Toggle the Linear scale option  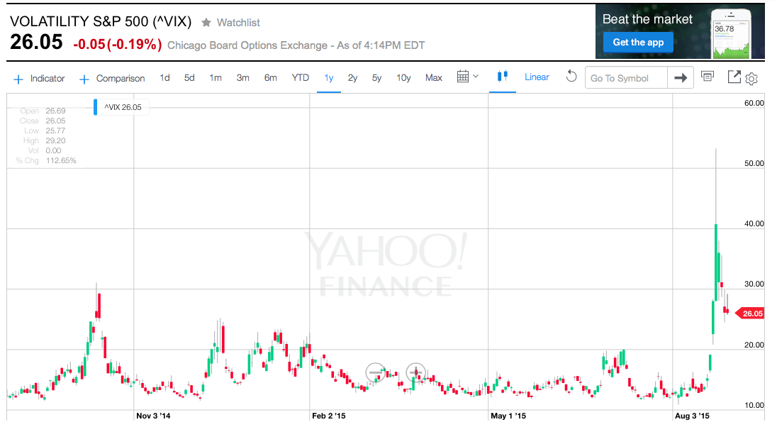537,77
